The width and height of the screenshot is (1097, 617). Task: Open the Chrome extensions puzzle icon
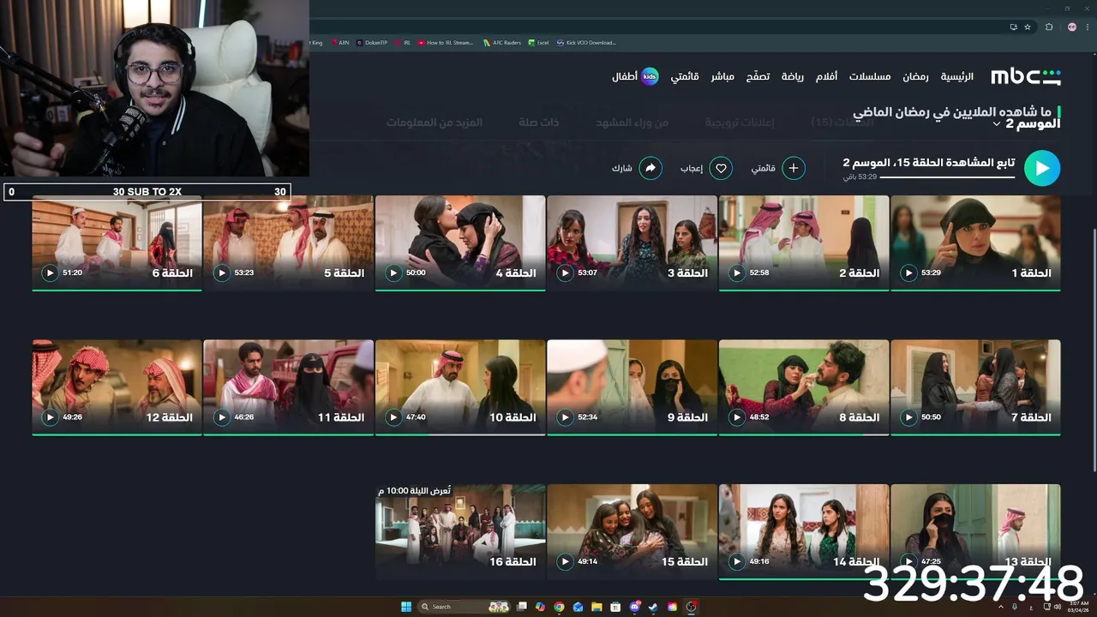click(1049, 27)
